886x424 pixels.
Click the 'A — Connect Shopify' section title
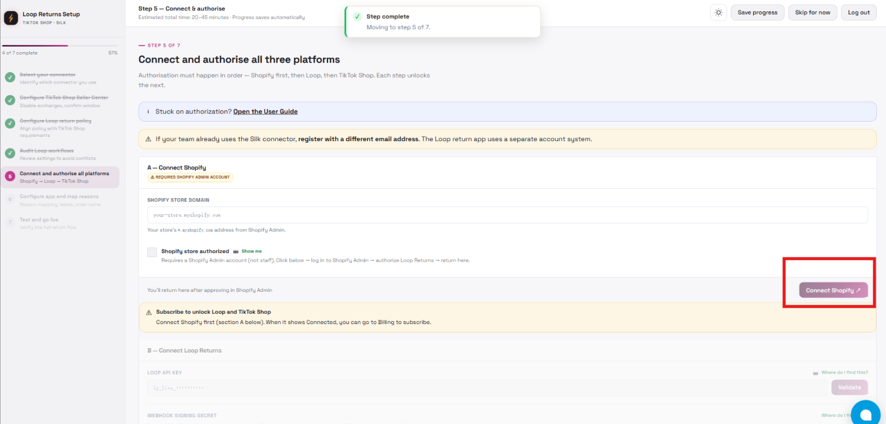(176, 168)
